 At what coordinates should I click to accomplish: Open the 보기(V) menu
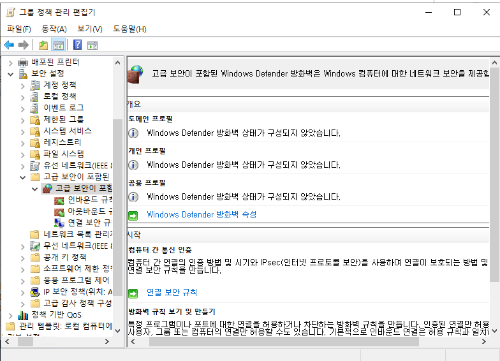89,29
